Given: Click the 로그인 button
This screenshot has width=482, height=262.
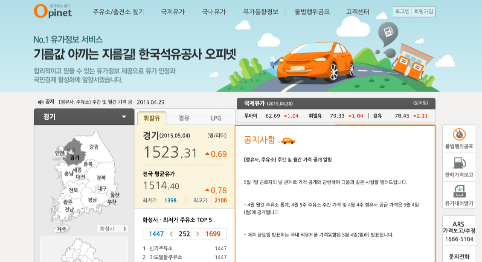Looking at the screenshot, I should 402,12.
